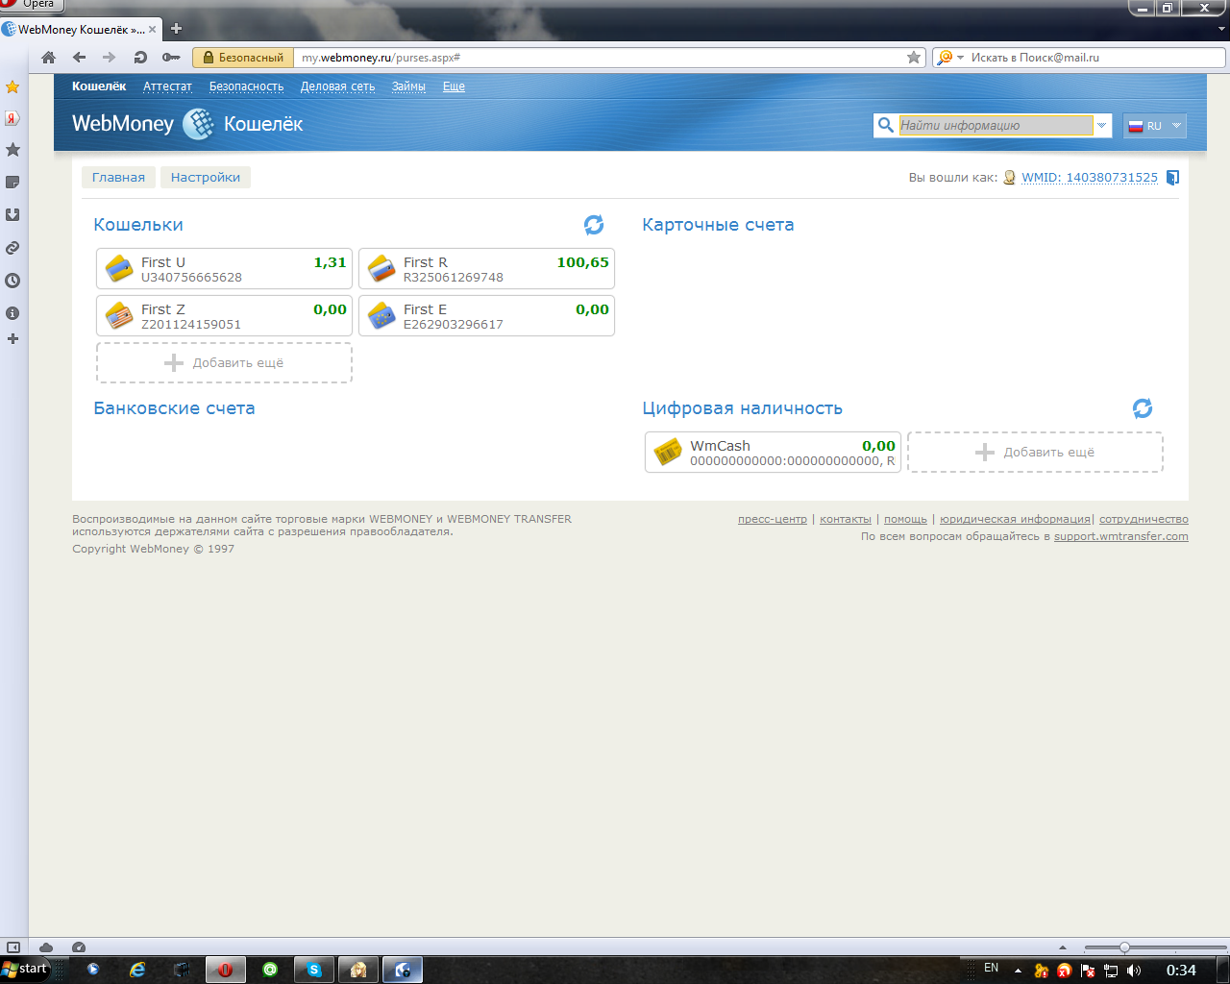Open the юридическая информация footer link
The height and width of the screenshot is (984, 1230).
pos(1015,519)
